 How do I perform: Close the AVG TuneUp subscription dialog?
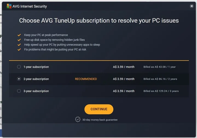[x=192, y=6]
